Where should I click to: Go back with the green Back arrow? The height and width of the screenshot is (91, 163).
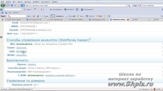coord(3,6)
